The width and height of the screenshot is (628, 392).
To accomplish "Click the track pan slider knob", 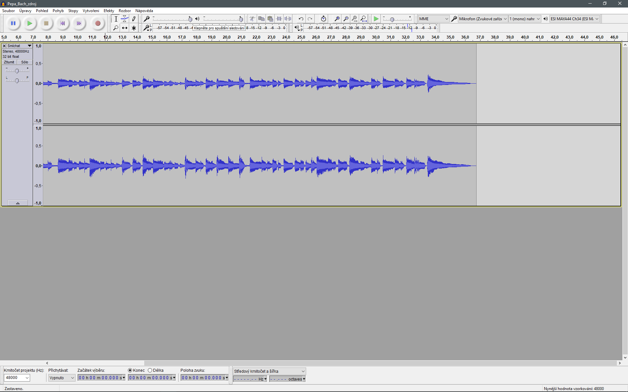I will pos(17,81).
